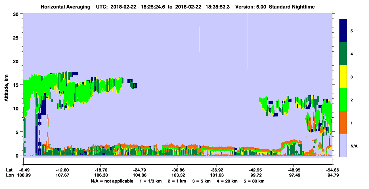Click longitude value 107.67
Screen dimensions: 369x189
point(62,175)
